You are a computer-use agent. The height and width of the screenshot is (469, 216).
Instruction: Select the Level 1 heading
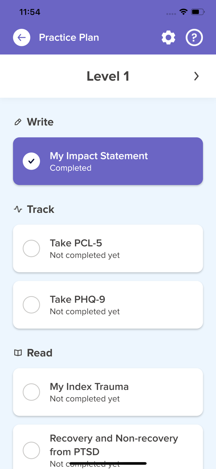point(108,76)
